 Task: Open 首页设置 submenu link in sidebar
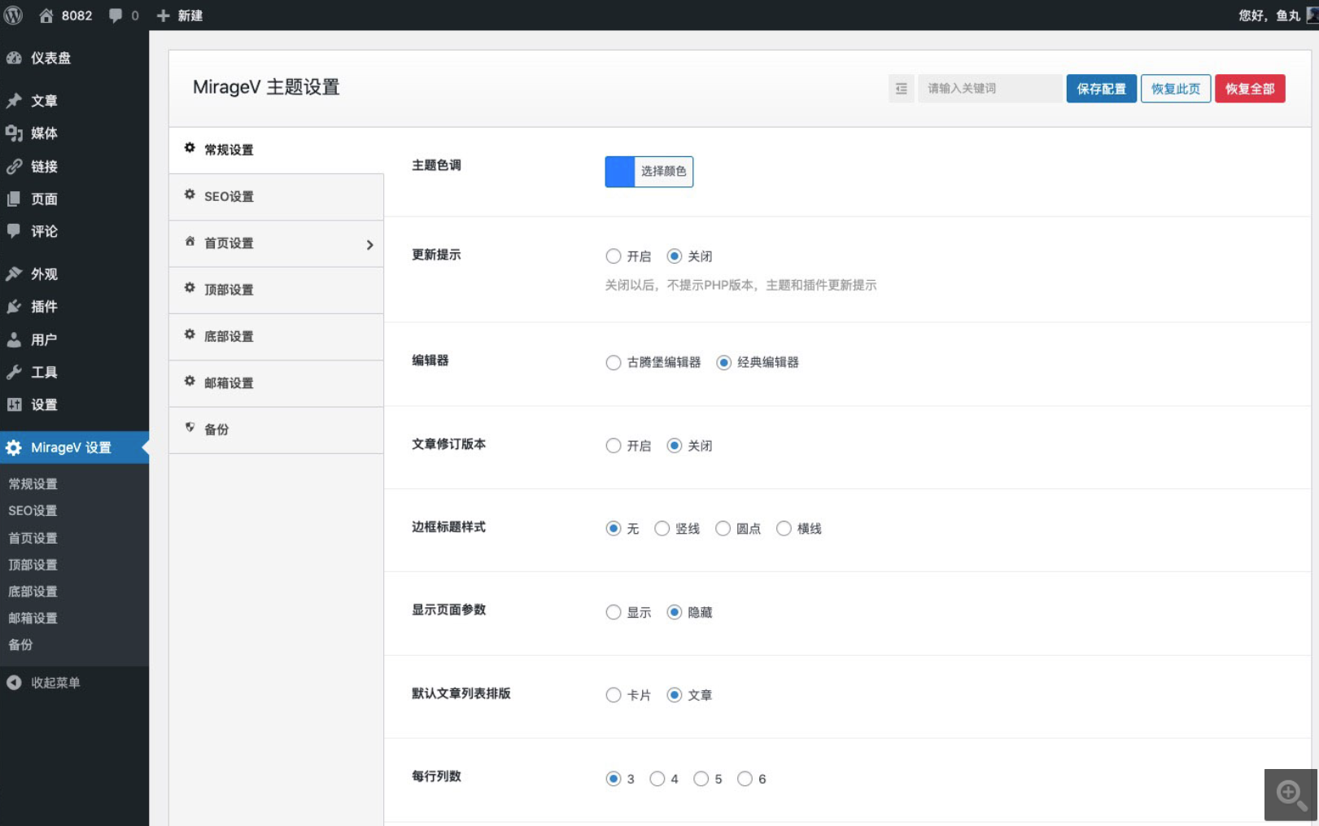pyautogui.click(x=33, y=538)
